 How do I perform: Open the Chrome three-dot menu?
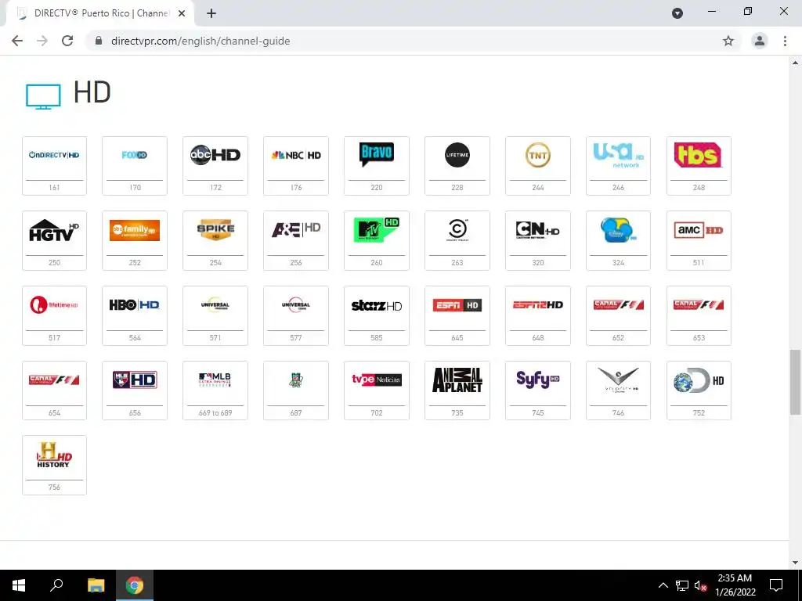tap(785, 41)
